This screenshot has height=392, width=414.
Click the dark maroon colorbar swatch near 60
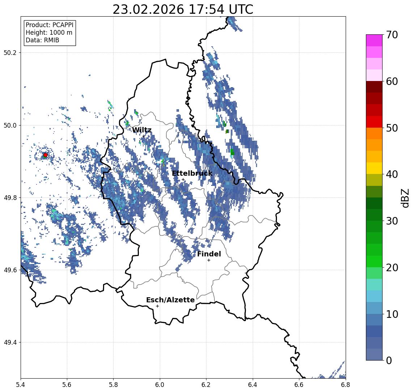coord(374,87)
